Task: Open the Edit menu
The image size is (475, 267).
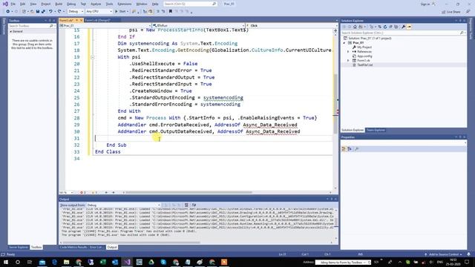Action: [x=23, y=4]
